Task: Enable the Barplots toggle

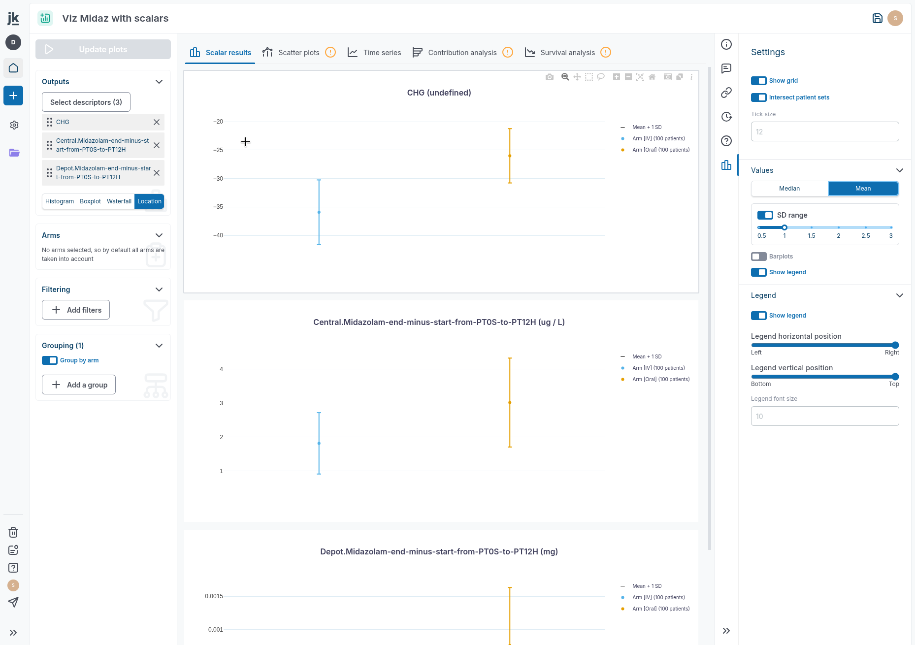Action: coord(758,257)
